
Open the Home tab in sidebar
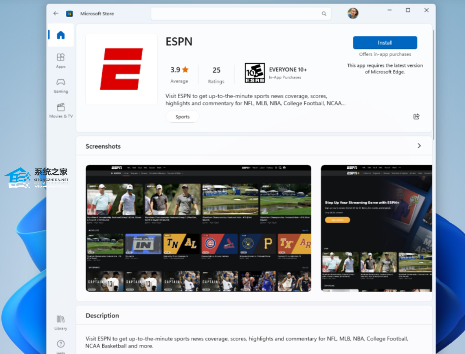pos(61,35)
